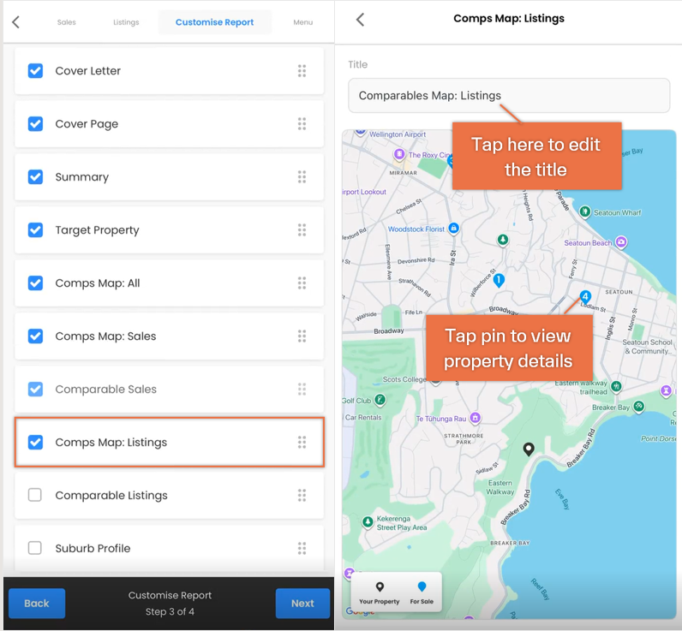
Task: Toggle the Target Property checkbox
Action: 35,230
